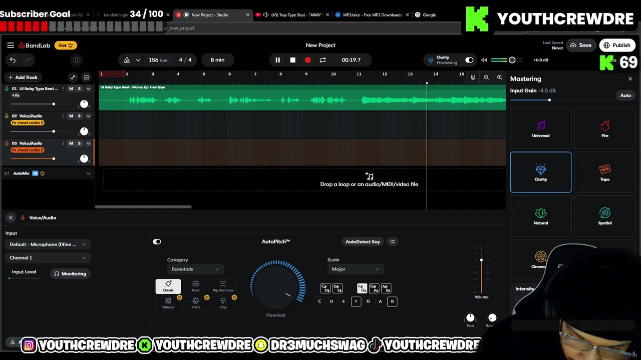
Task: Choose the Third AutoPitch effect
Action: click(195, 303)
